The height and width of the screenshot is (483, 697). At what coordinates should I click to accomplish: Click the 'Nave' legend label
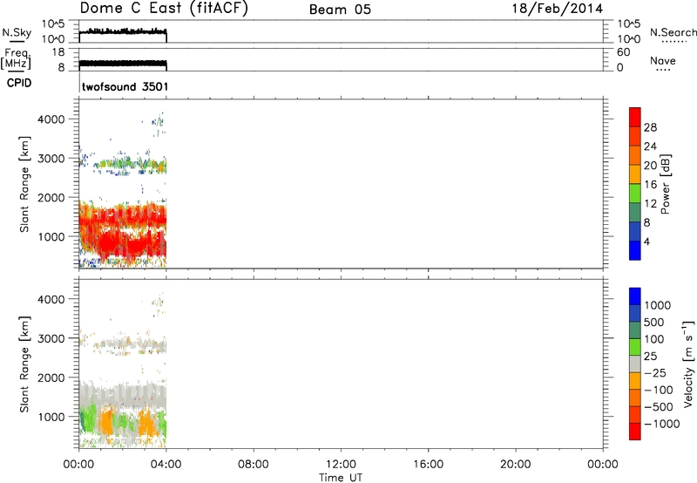click(663, 61)
